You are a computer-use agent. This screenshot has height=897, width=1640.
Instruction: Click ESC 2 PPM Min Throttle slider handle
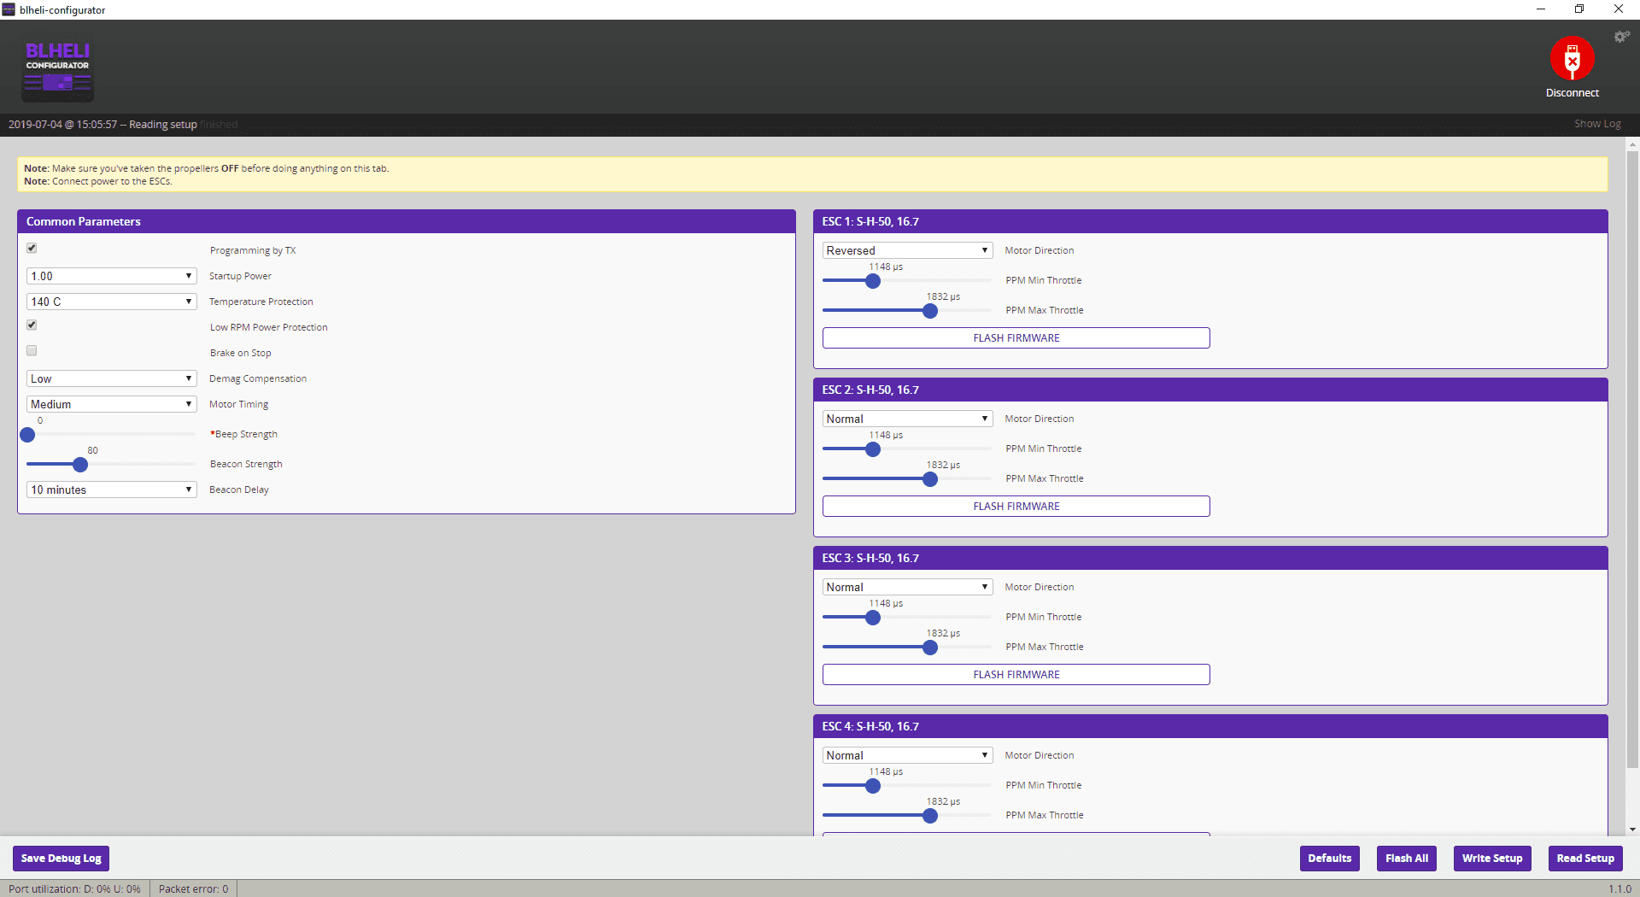[873, 449]
